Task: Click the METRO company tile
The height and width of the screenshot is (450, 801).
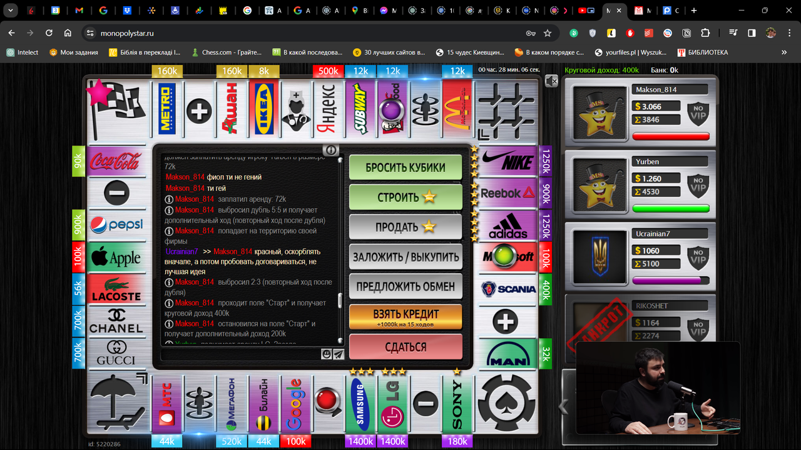Action: pyautogui.click(x=166, y=109)
